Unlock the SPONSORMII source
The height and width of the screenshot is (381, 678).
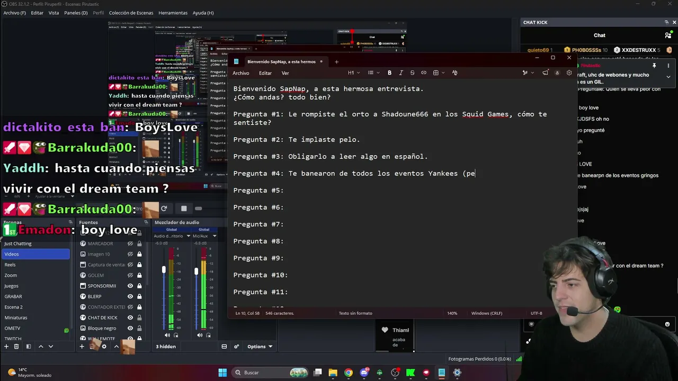pos(139,286)
